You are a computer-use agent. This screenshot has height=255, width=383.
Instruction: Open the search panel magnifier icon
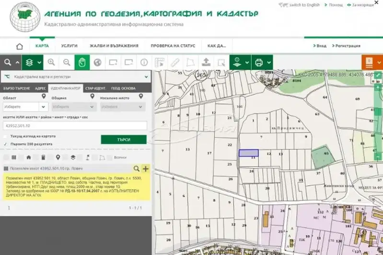(8, 62)
